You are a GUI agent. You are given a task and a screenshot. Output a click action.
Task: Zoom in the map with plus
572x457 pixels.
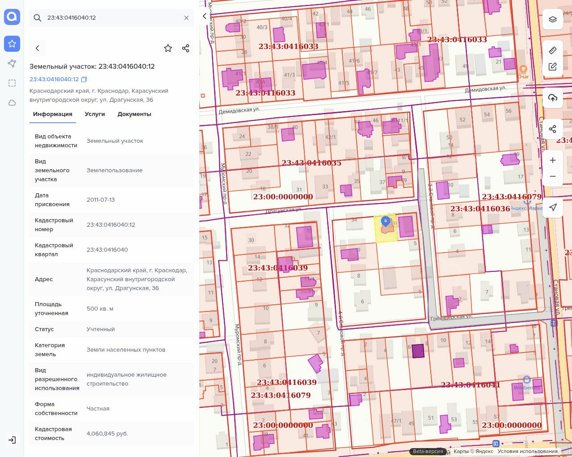point(553,160)
